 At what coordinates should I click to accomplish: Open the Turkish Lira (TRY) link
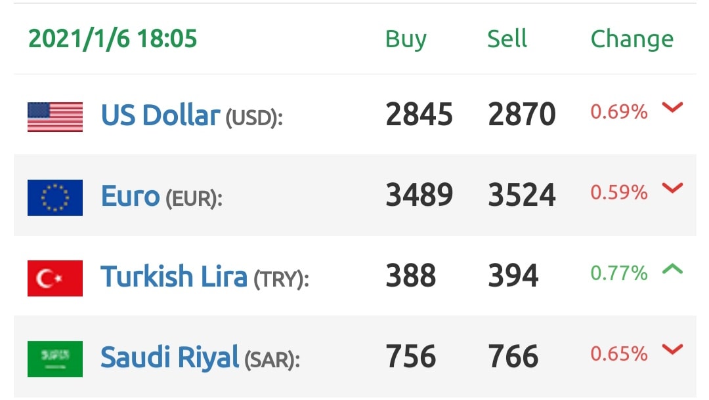click(205, 277)
